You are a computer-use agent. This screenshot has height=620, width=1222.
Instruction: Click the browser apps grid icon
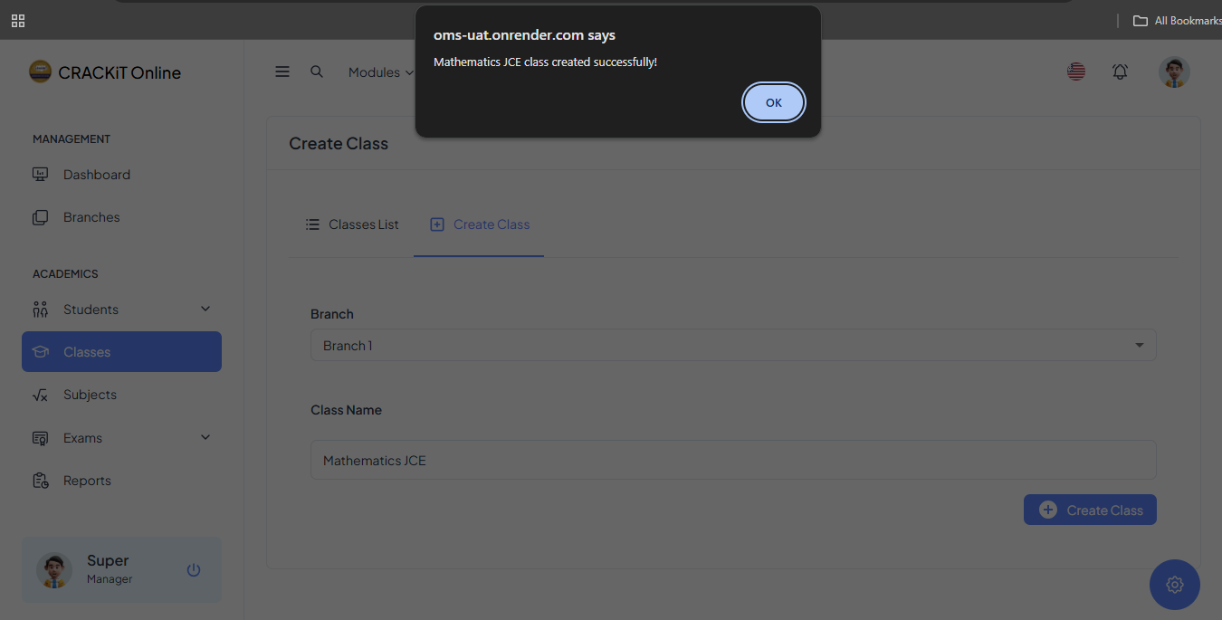(18, 21)
